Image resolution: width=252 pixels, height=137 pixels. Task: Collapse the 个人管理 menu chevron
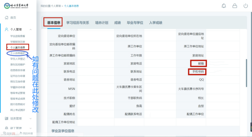coord(31,30)
